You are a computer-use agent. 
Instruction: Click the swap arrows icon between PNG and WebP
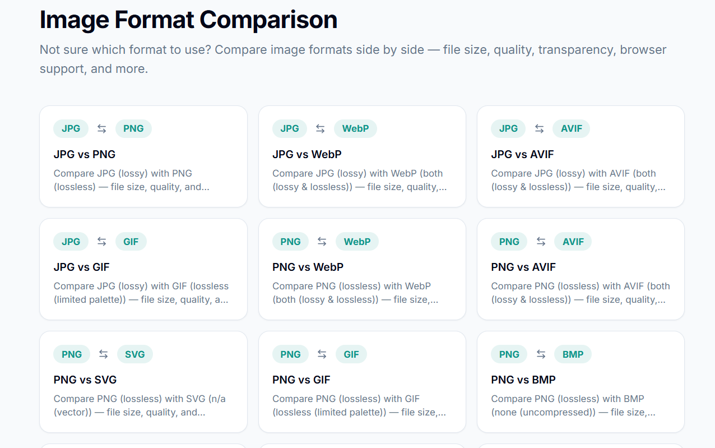[322, 241]
